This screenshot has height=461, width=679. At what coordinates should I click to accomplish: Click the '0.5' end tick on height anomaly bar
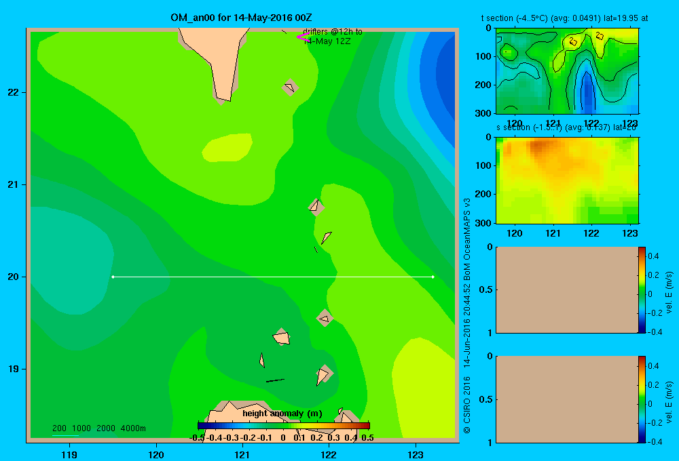pyautogui.click(x=367, y=438)
